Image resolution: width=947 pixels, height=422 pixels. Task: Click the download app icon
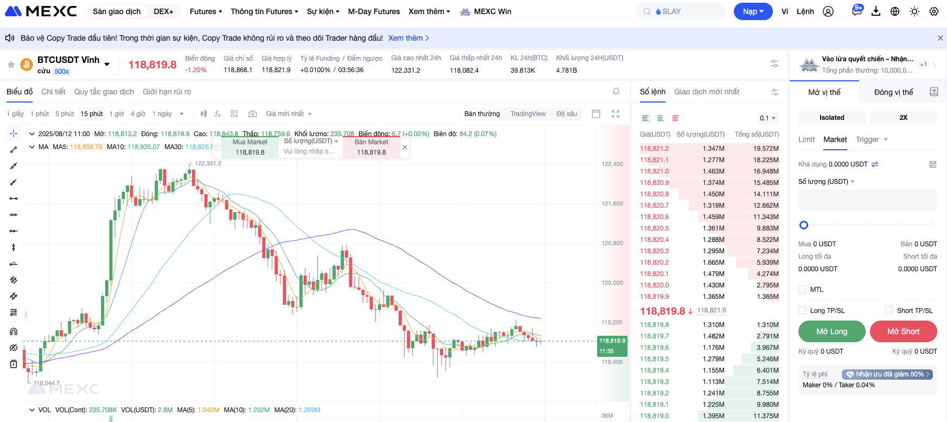876,11
